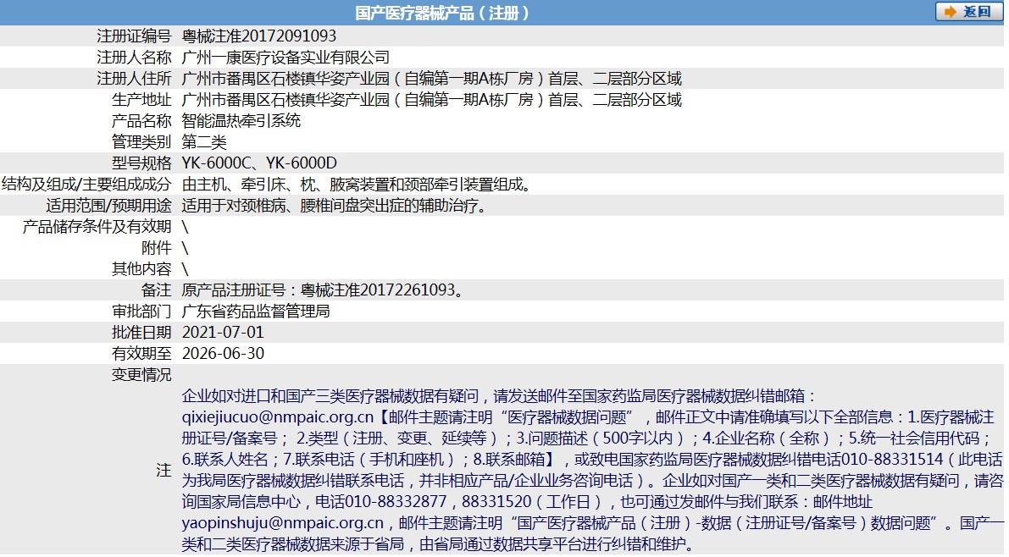Screen dimensions: 1009x557
Task: Click the 批准日期 label
Action: coord(141,333)
